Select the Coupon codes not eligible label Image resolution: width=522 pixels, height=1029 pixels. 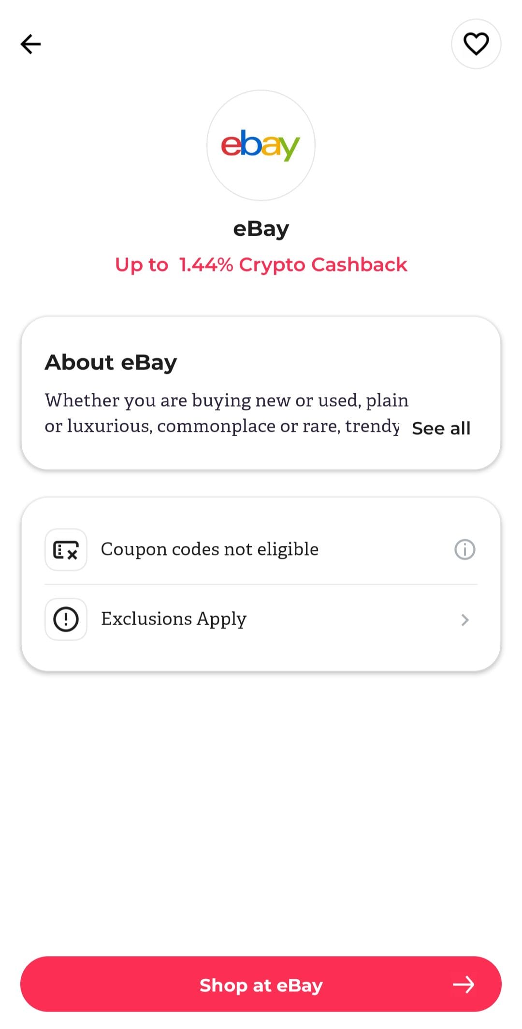(x=210, y=549)
